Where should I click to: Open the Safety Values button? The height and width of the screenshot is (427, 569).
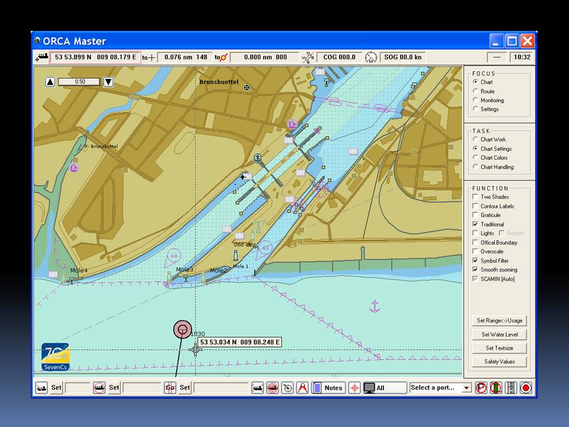(x=499, y=362)
